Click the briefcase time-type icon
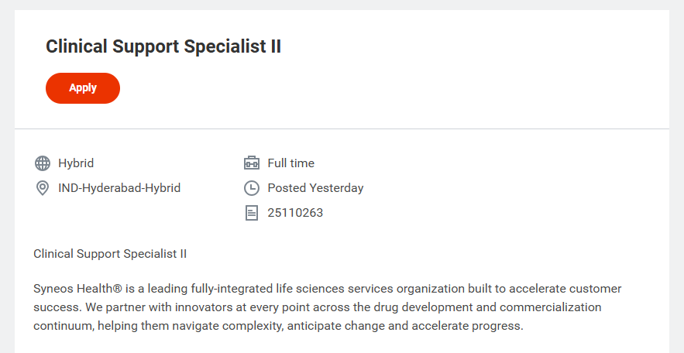The height and width of the screenshot is (353, 684). [x=252, y=163]
